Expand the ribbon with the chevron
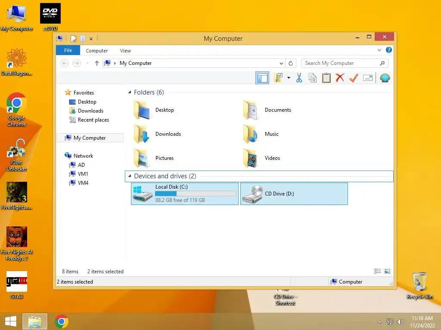This screenshot has width=441, height=330. [x=379, y=50]
